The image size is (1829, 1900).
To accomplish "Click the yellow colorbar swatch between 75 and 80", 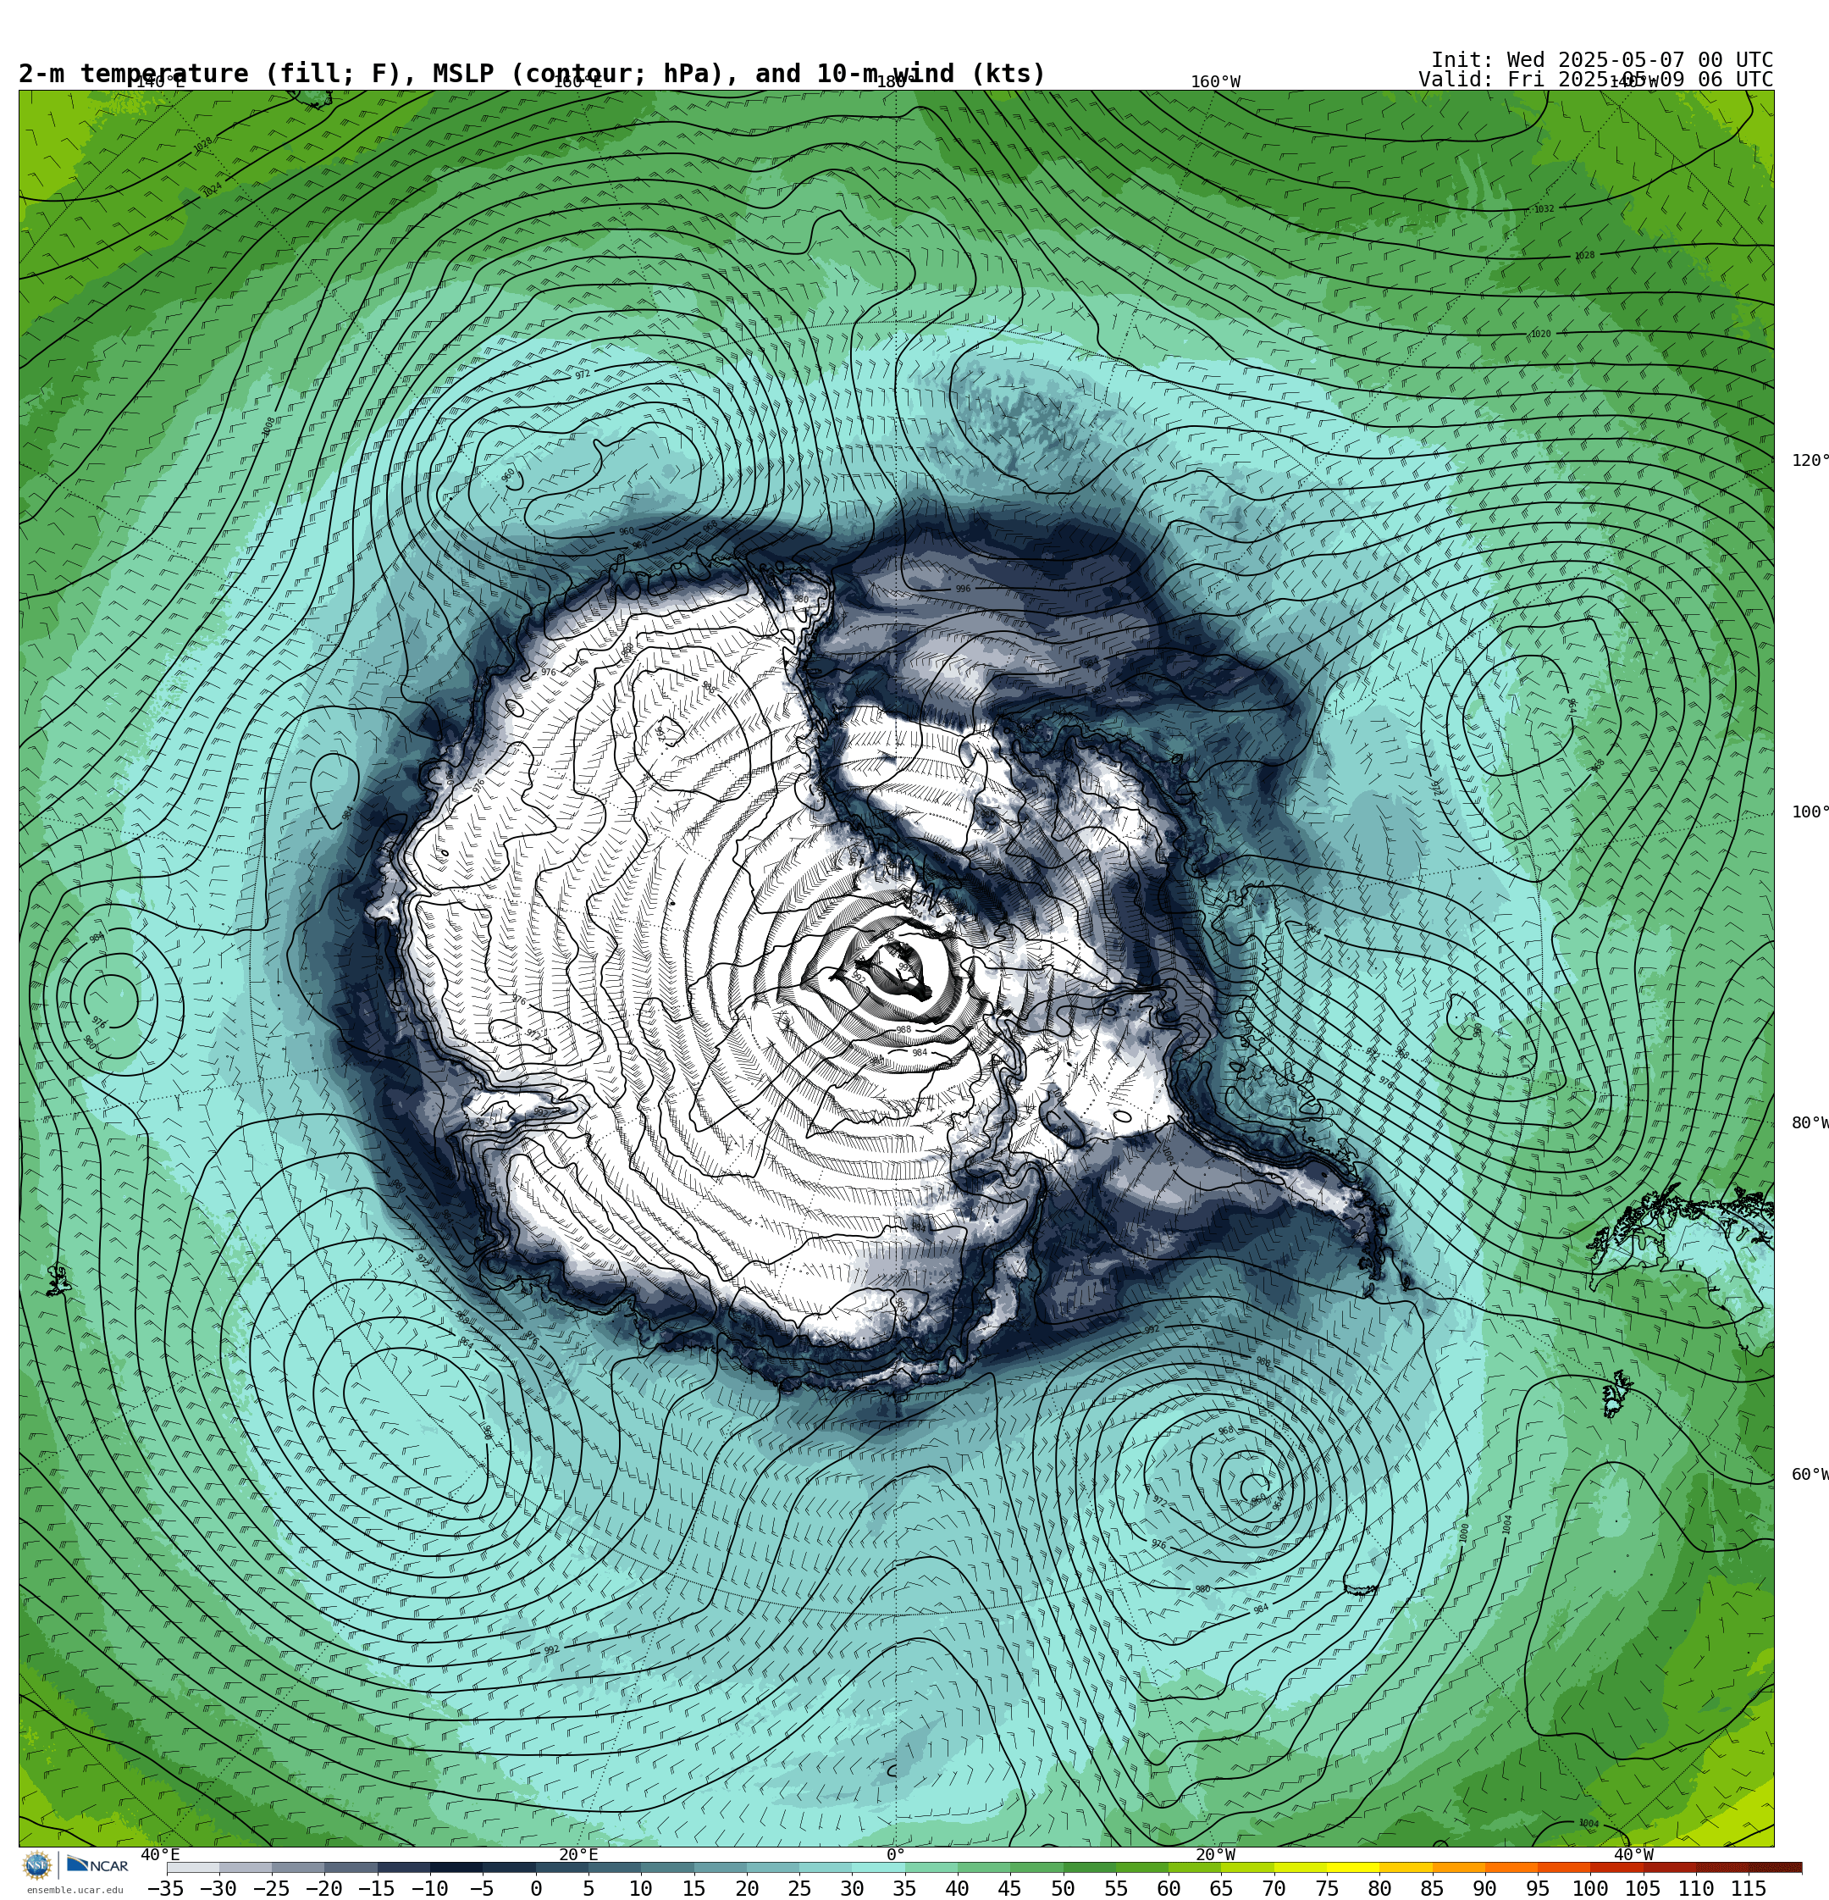I will 1352,1867.
